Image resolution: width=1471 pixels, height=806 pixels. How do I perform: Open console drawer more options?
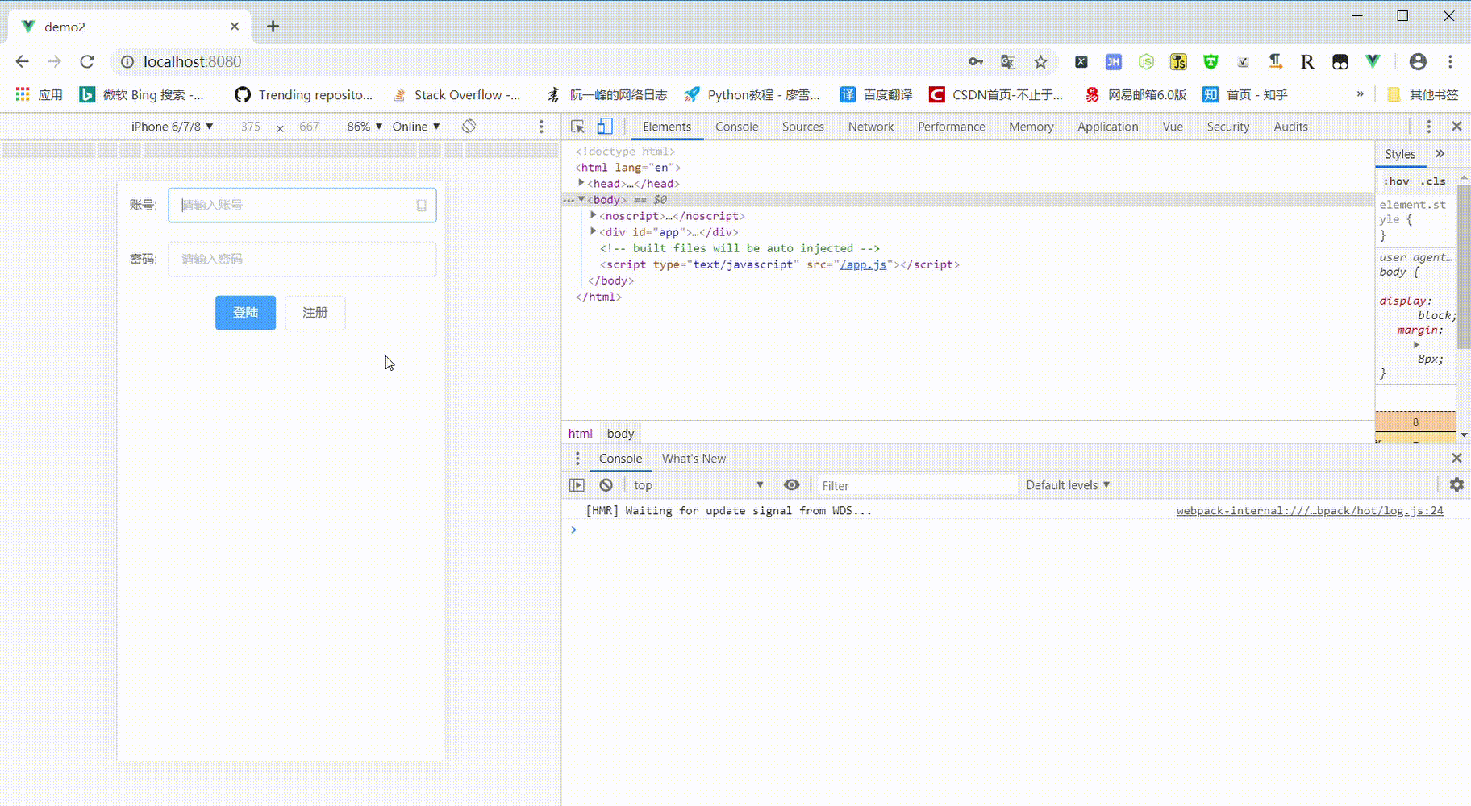coord(577,459)
